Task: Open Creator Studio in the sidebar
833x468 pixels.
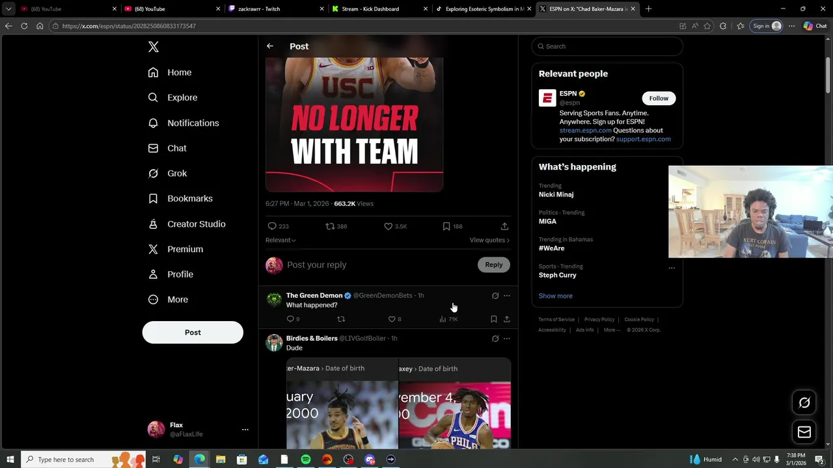Action: [x=187, y=224]
